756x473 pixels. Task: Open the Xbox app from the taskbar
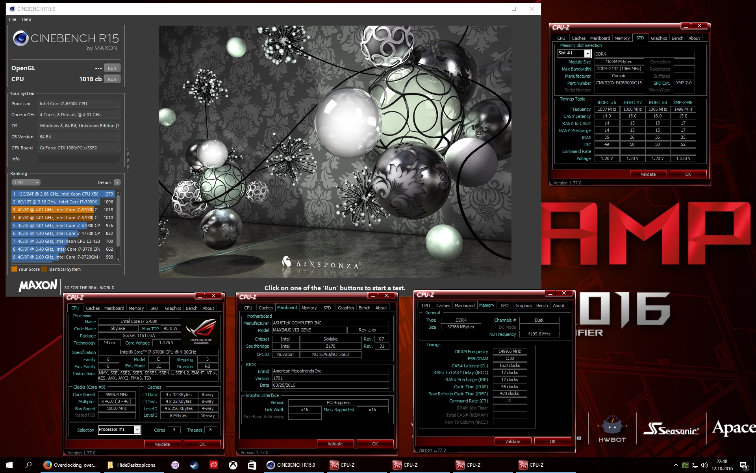(x=233, y=465)
